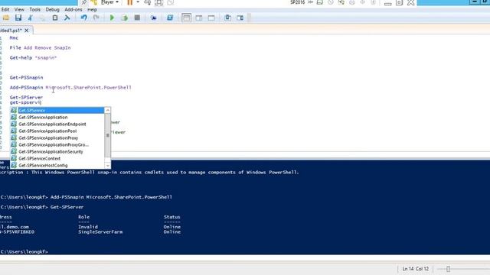Image resolution: width=490 pixels, height=275 pixels.
Task: Click the IntelliSense list scrollbar thumb
Action: [x=107, y=135]
